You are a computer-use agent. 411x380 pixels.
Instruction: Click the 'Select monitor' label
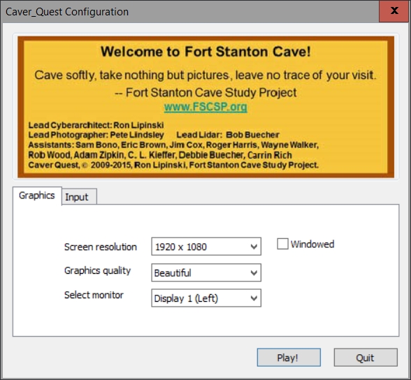(94, 295)
